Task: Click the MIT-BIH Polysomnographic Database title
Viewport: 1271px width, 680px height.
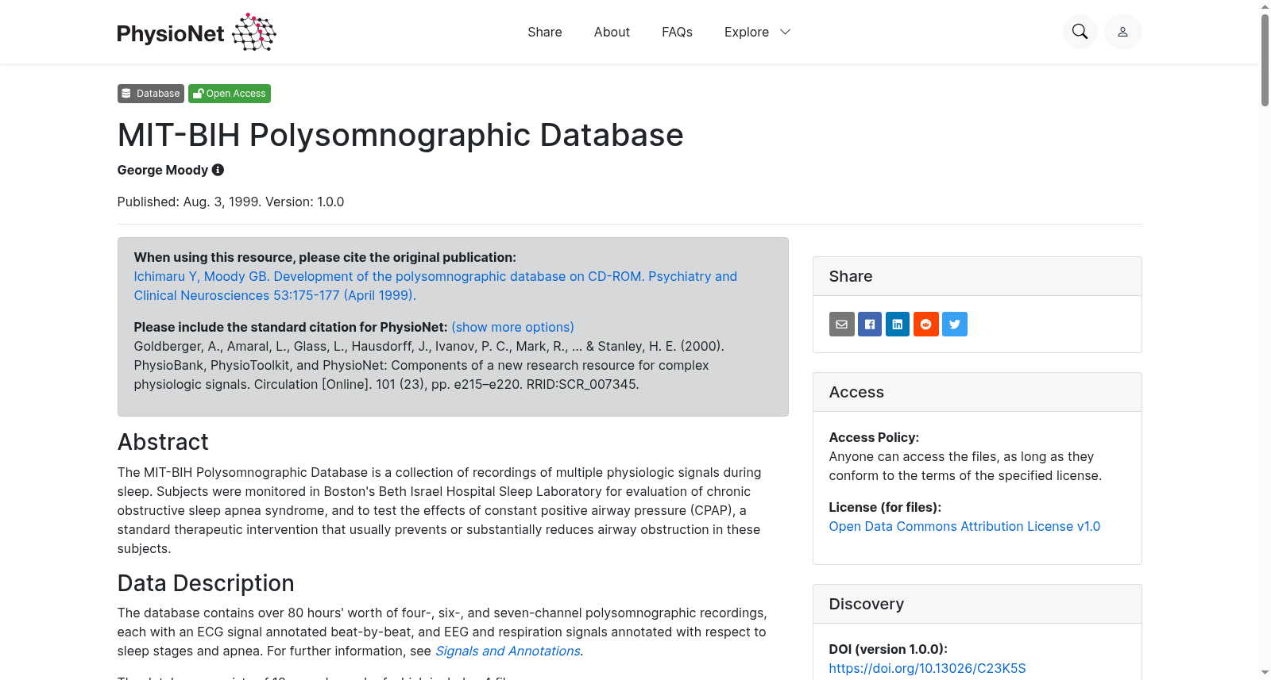Action: 400,135
